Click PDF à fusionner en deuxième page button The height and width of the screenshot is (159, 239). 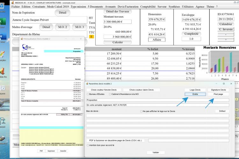coord(115,141)
